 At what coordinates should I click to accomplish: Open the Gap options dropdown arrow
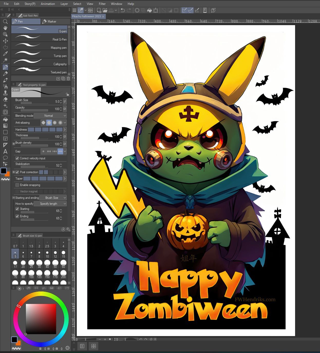pos(65,151)
